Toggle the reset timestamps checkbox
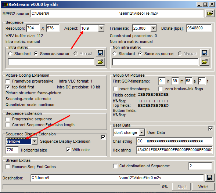 [x=115, y=89]
